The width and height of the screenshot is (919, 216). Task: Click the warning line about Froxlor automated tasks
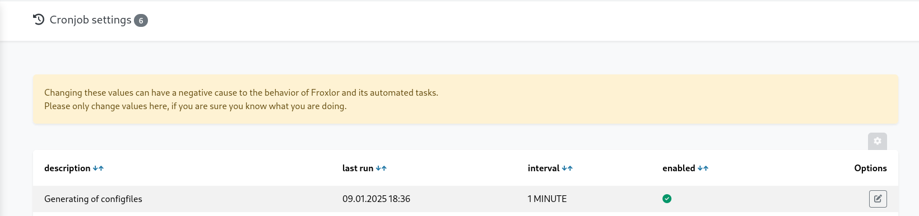241,93
